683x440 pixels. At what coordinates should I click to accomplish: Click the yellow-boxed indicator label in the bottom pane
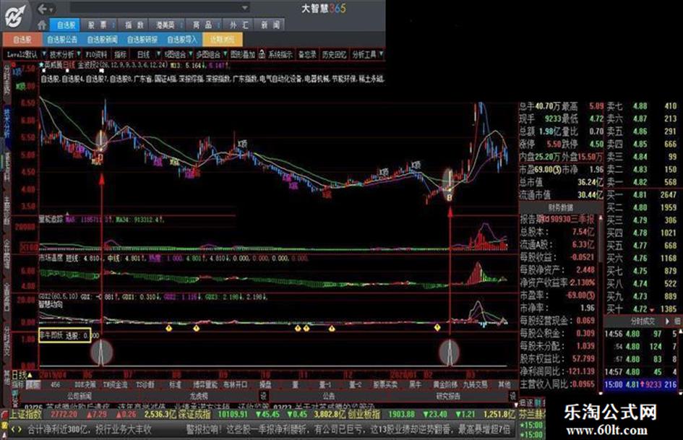point(64,335)
